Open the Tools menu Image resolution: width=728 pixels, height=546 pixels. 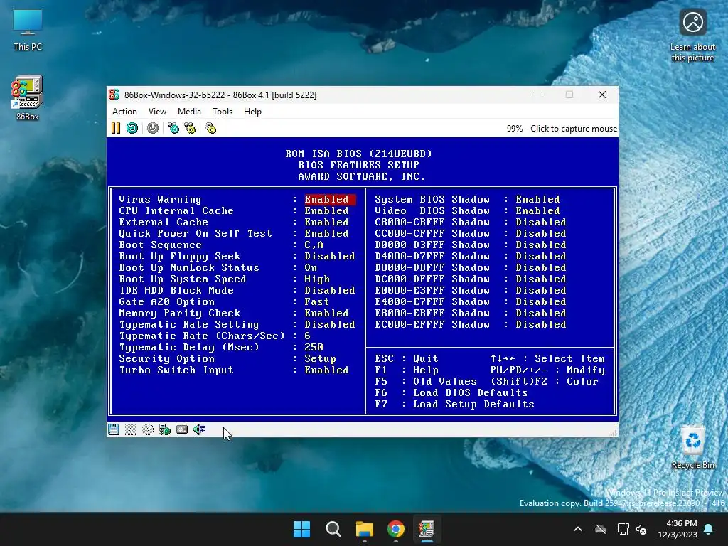[223, 112]
